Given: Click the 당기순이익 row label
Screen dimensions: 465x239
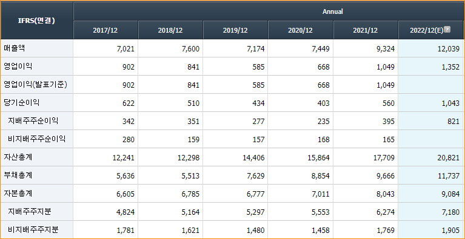Looking at the screenshot, I should (21, 103).
